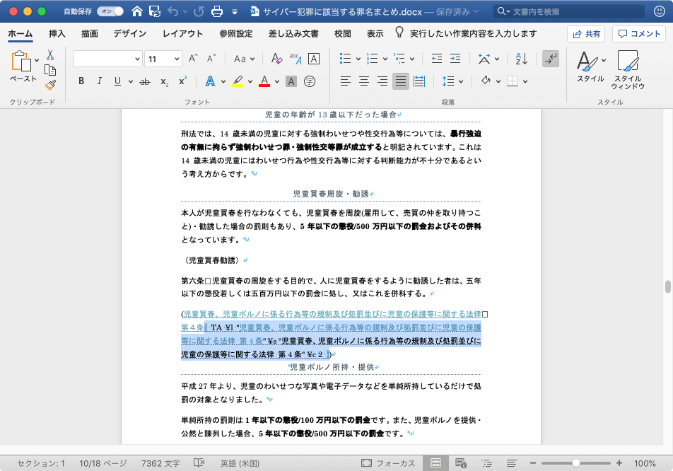Toggle bold formatting
The image size is (673, 471).
coord(81,81)
